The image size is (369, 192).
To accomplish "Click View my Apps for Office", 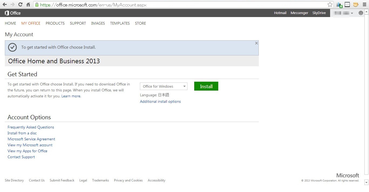I will point(27,151).
